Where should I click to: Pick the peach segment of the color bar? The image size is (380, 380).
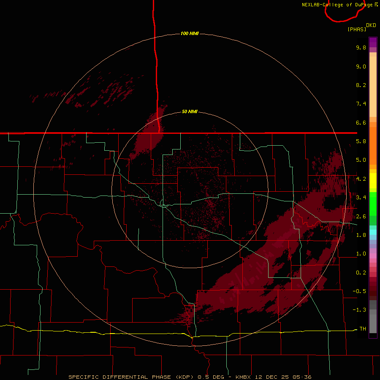click(373, 86)
